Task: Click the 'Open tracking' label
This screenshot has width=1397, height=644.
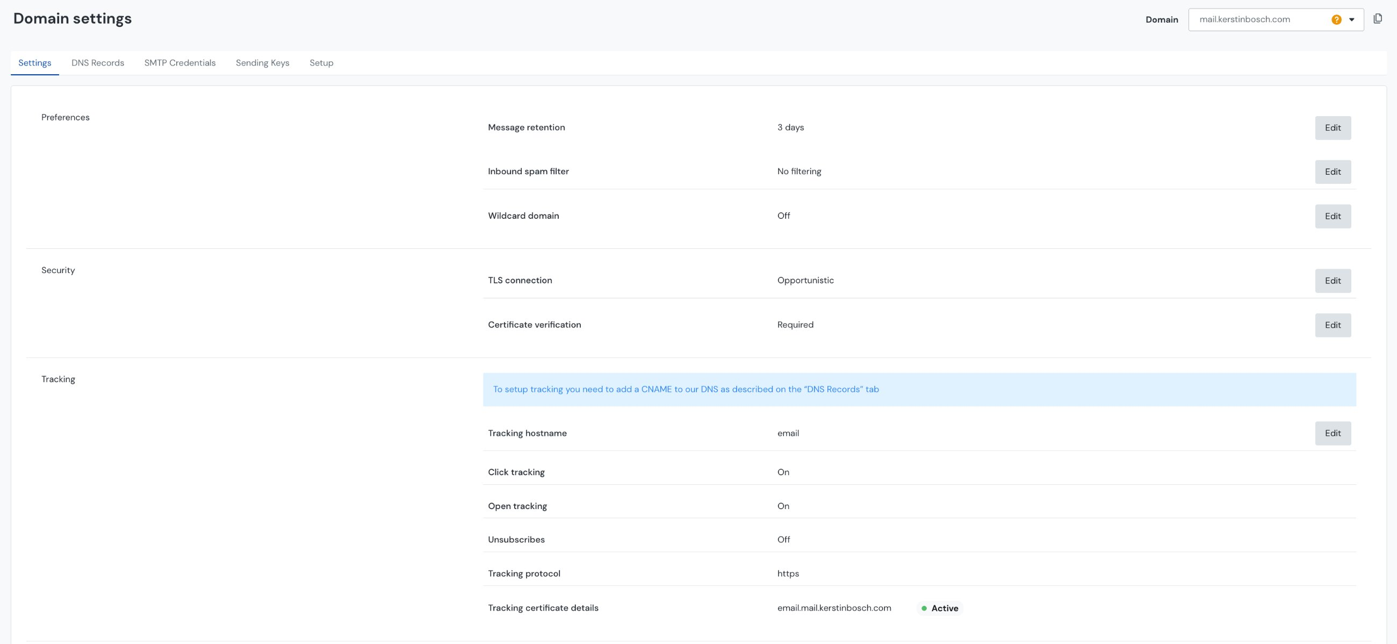Action: tap(517, 506)
